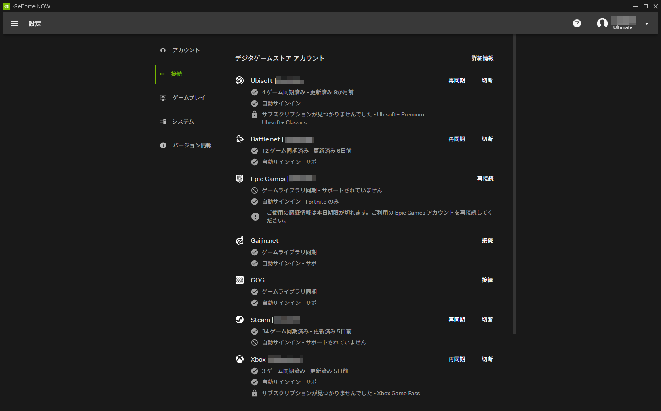Click the Gaijin.net account name
This screenshot has width=661, height=411.
coord(265,240)
